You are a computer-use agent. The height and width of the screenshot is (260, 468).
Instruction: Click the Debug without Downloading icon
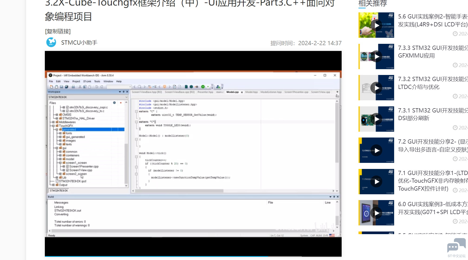click(208, 87)
